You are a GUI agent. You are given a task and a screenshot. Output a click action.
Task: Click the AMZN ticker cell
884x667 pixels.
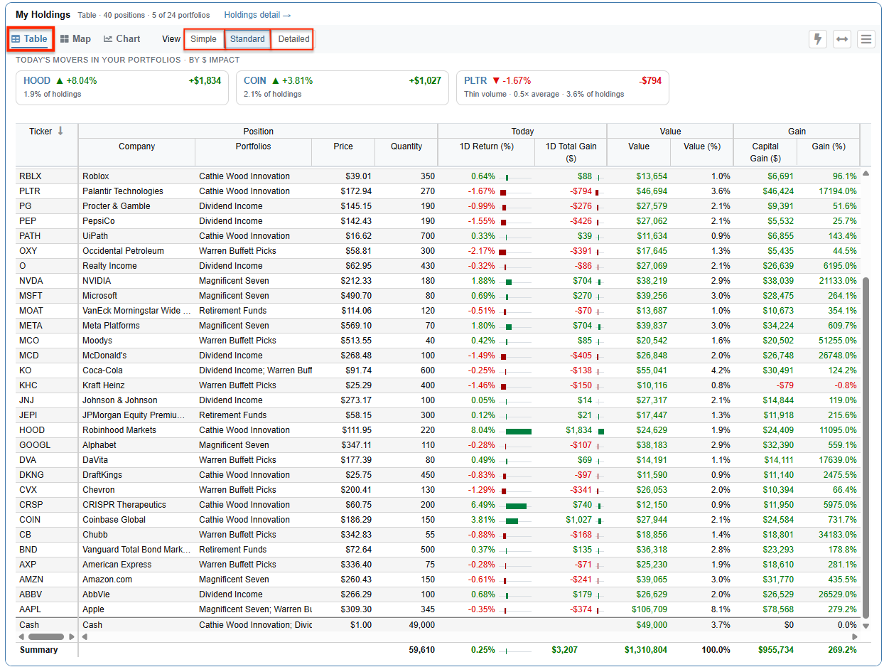(x=47, y=580)
